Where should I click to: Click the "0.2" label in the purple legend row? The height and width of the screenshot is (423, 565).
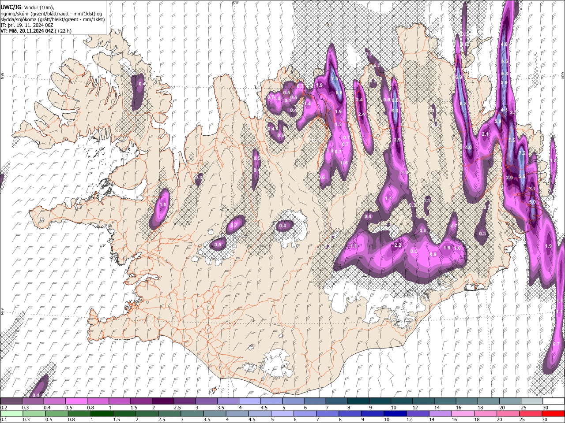point(4,408)
